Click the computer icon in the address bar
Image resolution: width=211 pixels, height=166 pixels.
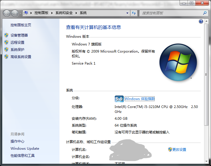click(25, 13)
